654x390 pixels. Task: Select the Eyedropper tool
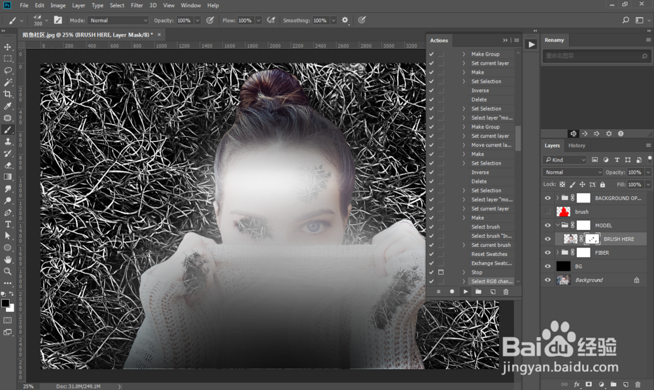(x=7, y=106)
